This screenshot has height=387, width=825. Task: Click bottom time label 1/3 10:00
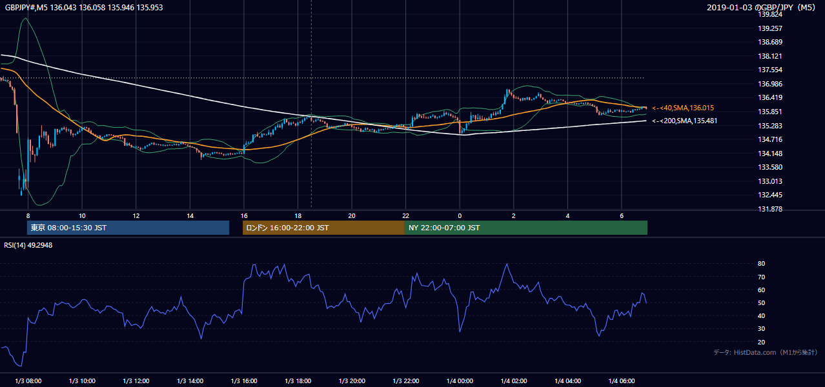click(82, 381)
